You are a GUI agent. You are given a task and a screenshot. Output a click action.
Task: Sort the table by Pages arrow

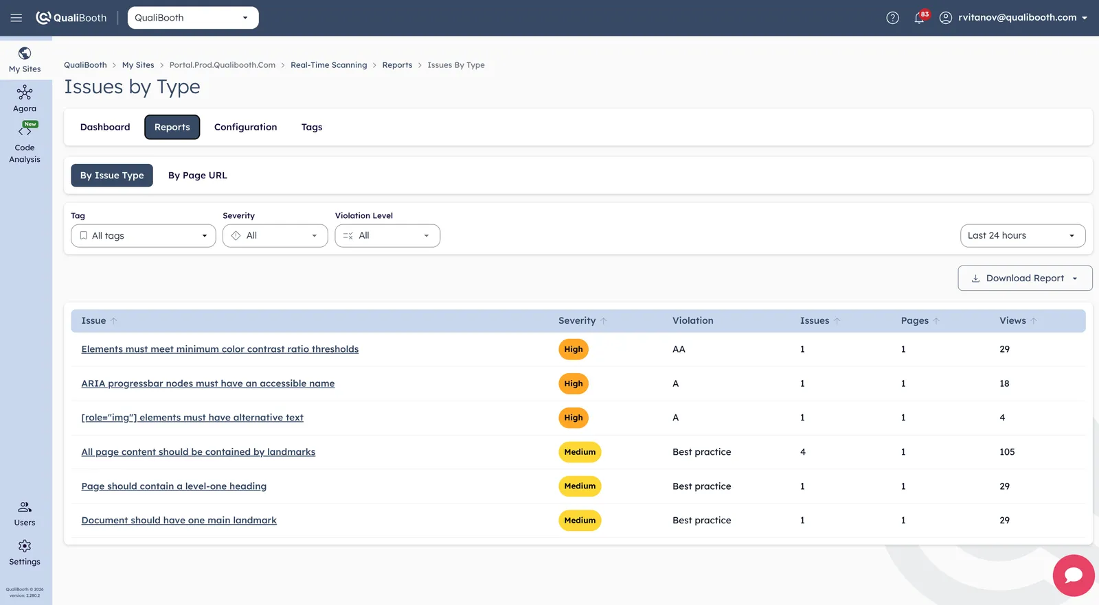tap(936, 321)
